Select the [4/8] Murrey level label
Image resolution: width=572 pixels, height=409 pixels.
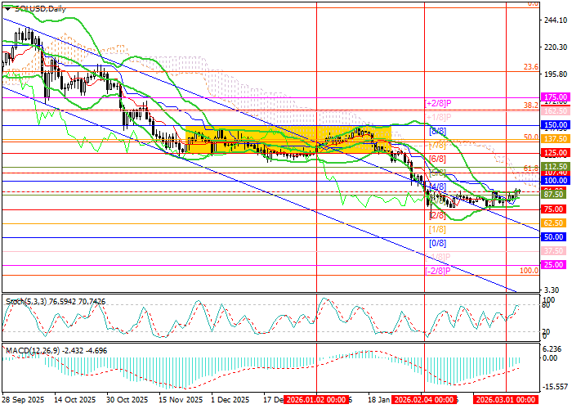pyautogui.click(x=437, y=187)
